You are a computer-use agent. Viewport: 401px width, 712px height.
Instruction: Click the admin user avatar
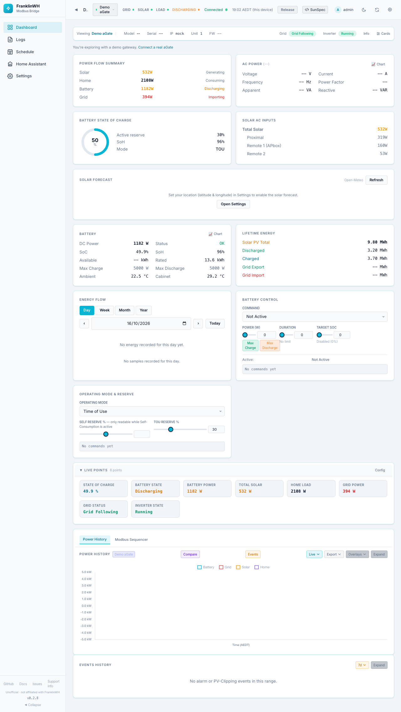pos(338,10)
